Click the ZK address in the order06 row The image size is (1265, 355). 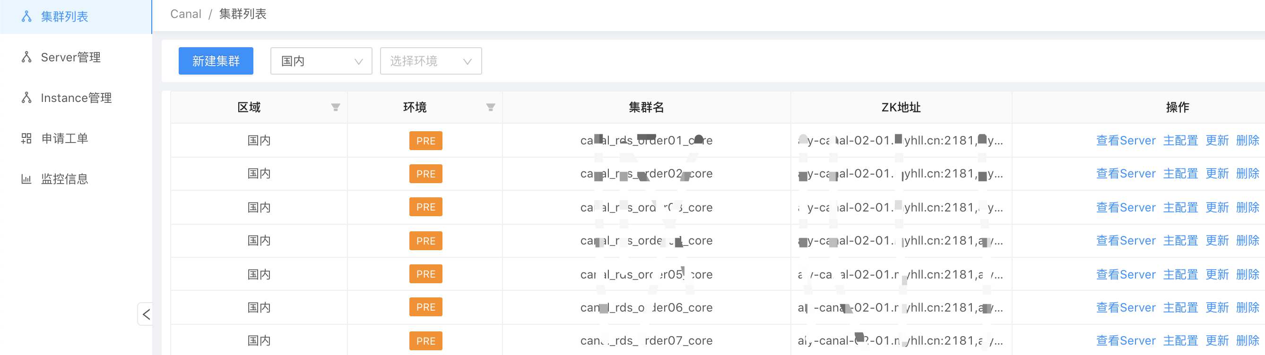(x=901, y=307)
